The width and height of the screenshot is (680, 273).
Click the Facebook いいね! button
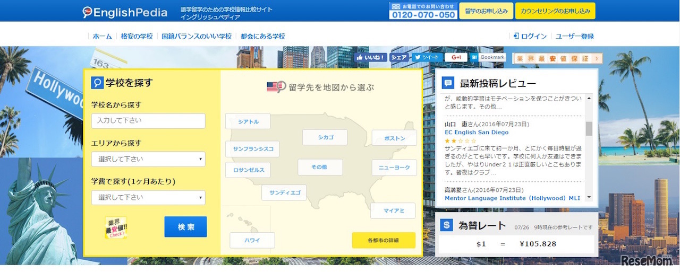pyautogui.click(x=371, y=57)
